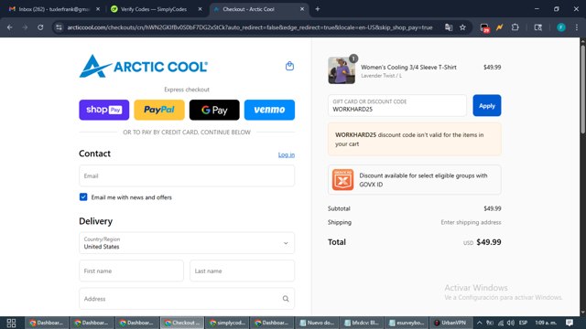Open simplycod... taskbar window
Screen dimensions: 586x329
[x=227, y=323]
